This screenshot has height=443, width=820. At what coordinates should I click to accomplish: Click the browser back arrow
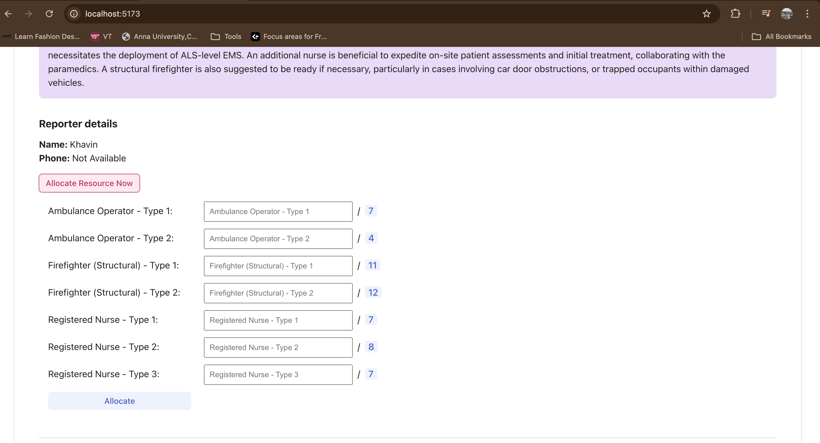pos(8,14)
